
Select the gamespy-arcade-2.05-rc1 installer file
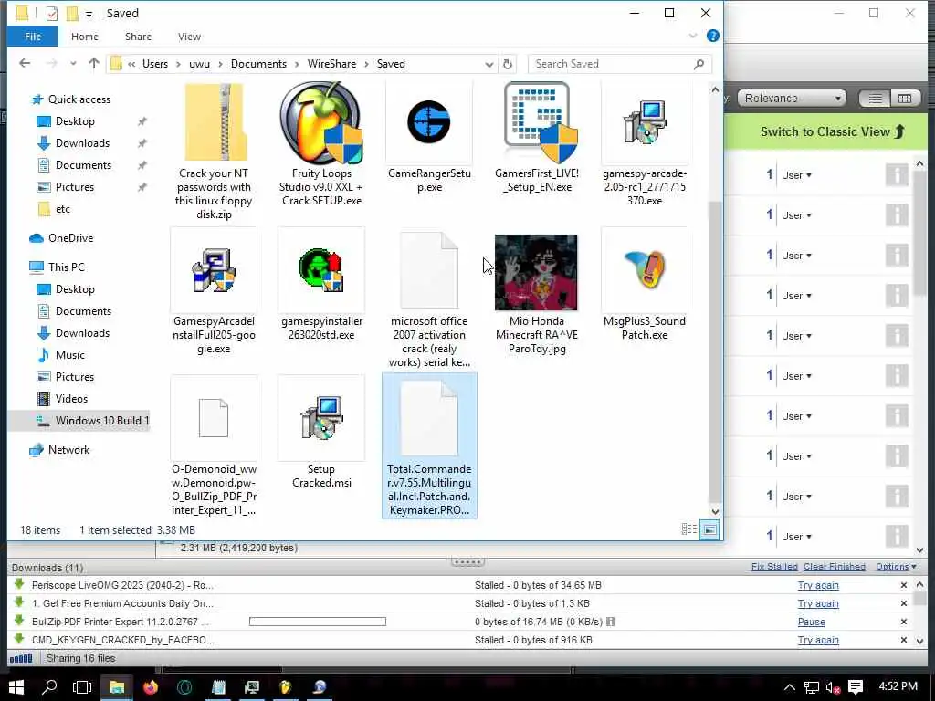pyautogui.click(x=644, y=145)
